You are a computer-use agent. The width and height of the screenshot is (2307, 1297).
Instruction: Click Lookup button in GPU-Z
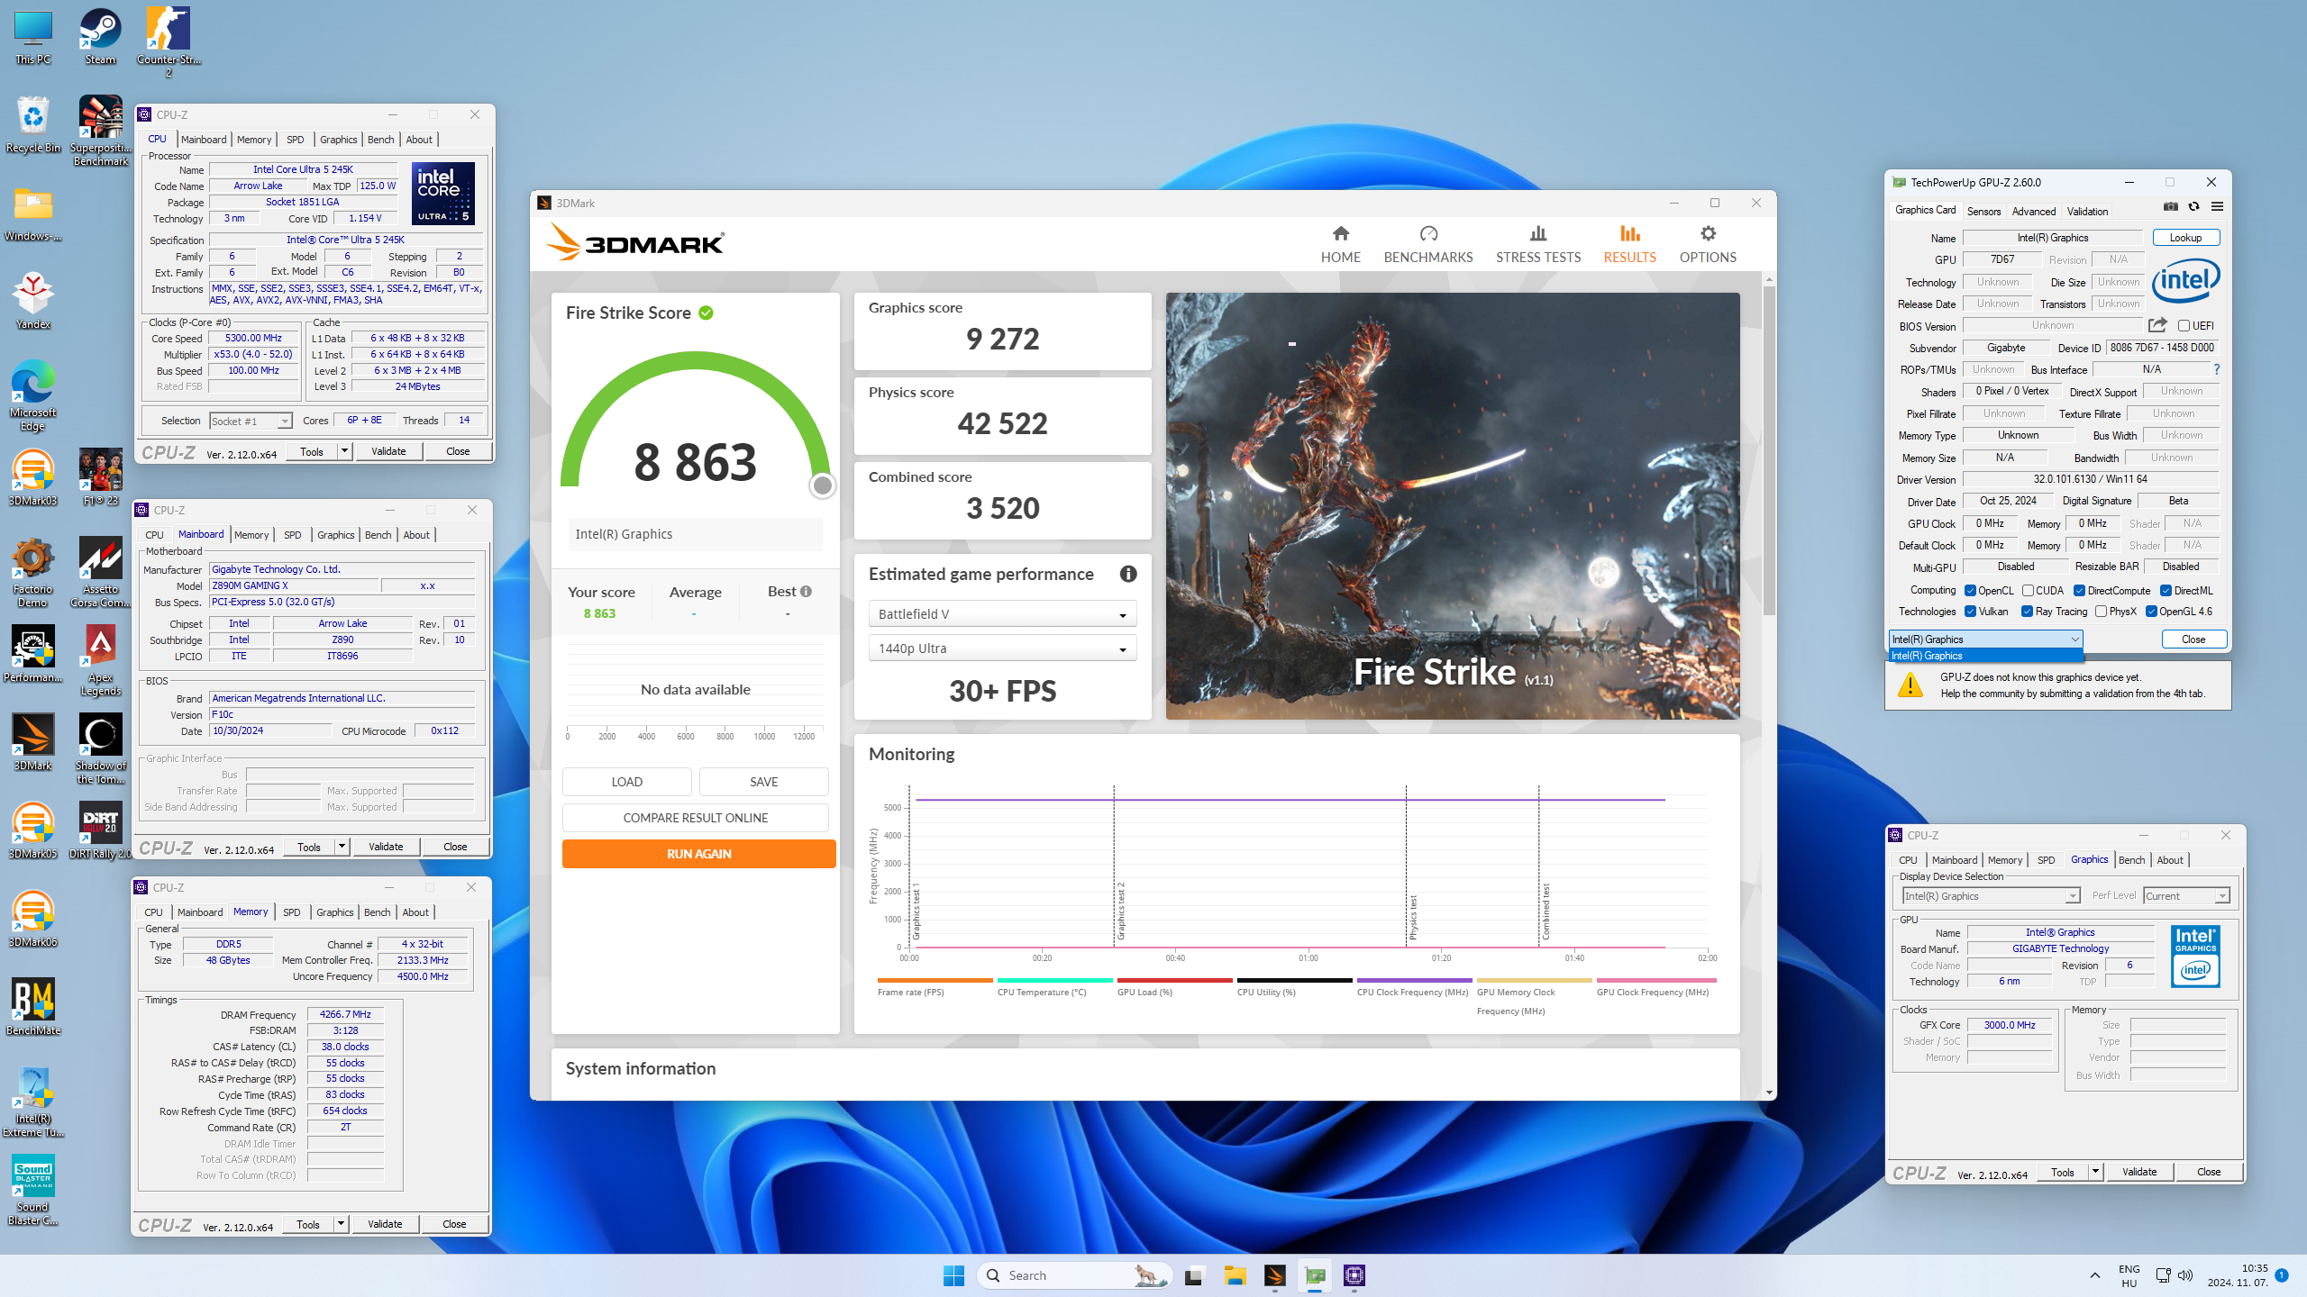click(2185, 238)
